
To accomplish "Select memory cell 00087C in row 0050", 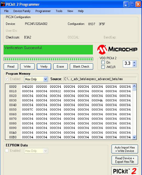I will click(x=28, y=110).
